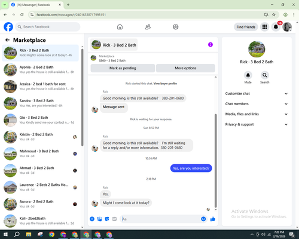Open the account profile picture menu
This screenshot has height=239, width=299.
click(x=287, y=27)
